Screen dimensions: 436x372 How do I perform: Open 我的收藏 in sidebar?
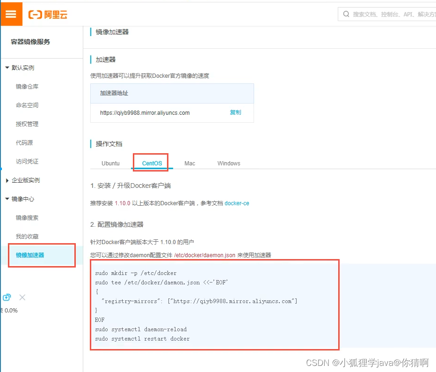27,237
